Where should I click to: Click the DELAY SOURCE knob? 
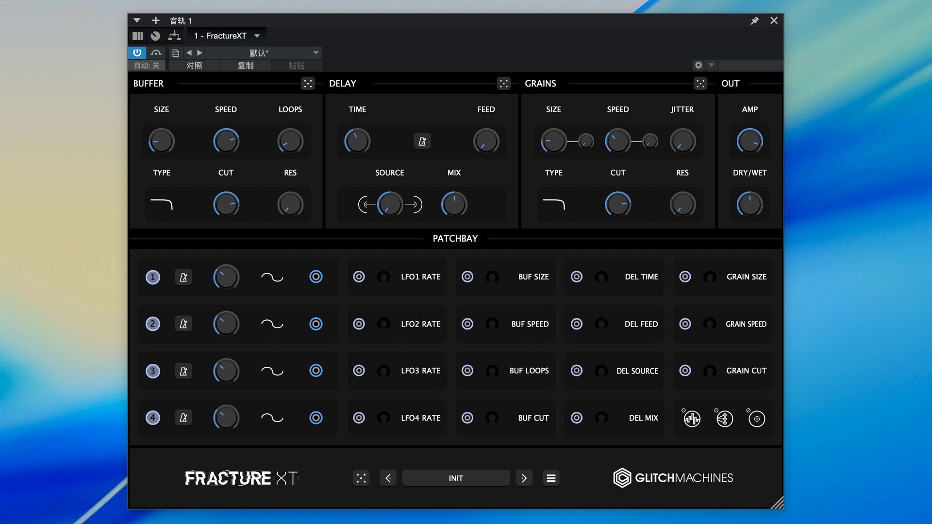pos(390,204)
